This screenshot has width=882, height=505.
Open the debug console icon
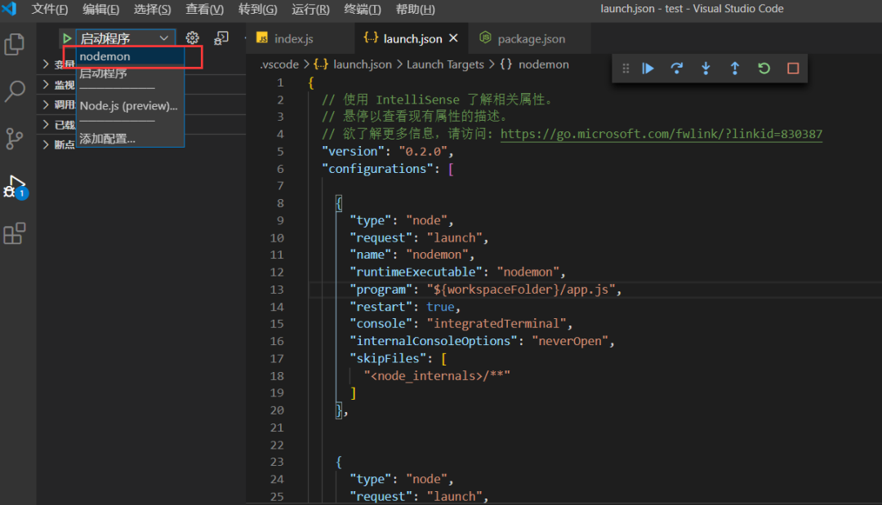(221, 38)
